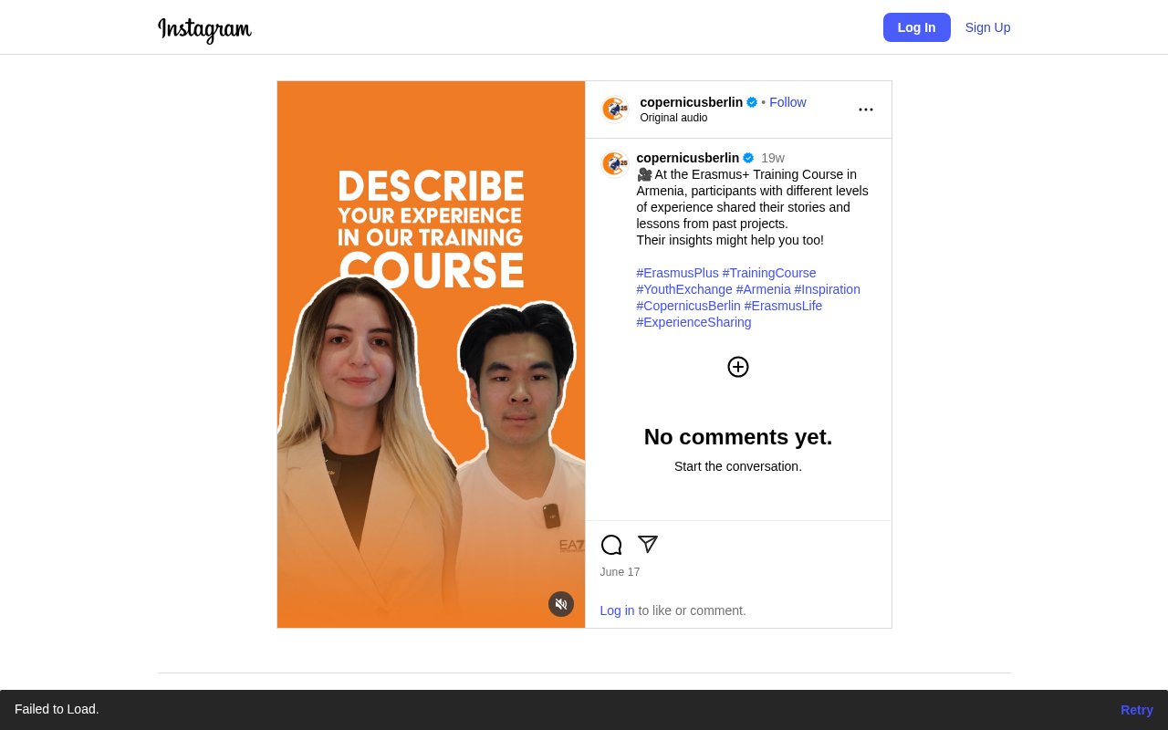Click the Log in link to comment

tap(617, 610)
